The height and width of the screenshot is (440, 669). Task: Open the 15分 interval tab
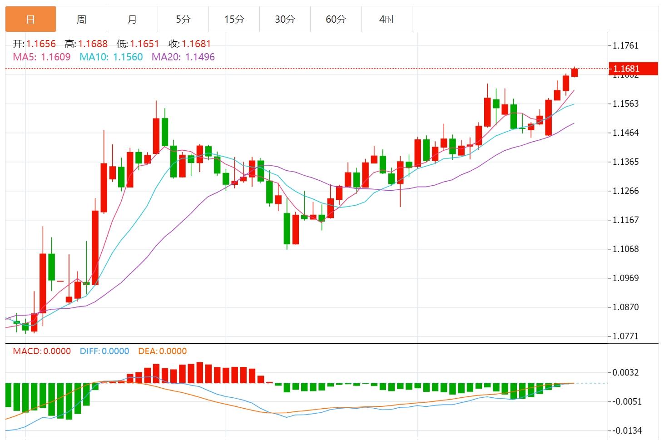[234, 19]
